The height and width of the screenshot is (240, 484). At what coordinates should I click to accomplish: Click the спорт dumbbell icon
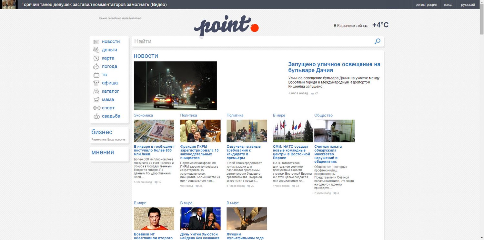[96, 108]
